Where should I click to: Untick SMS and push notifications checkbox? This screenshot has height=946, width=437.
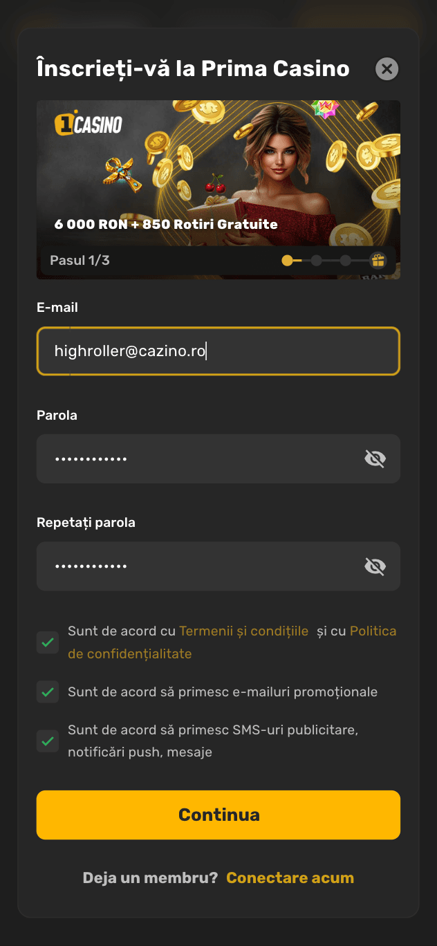[48, 741]
